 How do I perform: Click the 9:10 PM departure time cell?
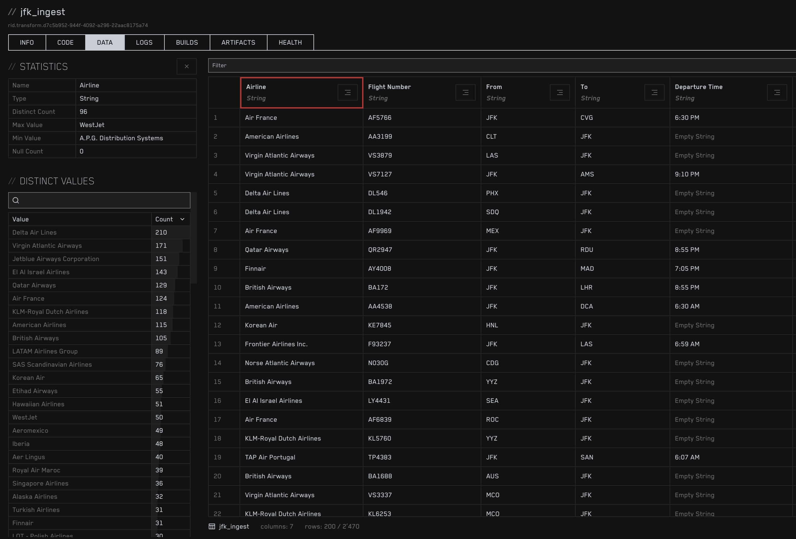(x=731, y=174)
